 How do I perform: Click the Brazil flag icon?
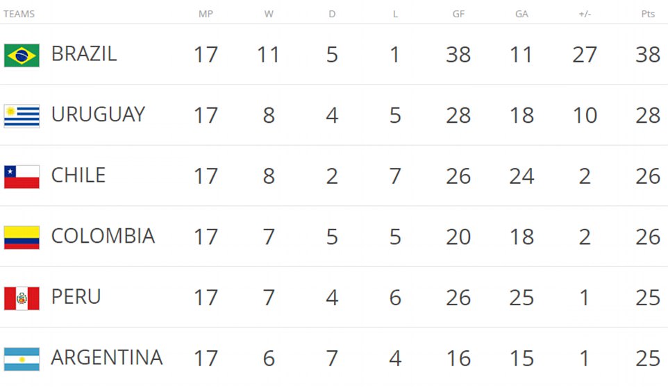tap(22, 55)
